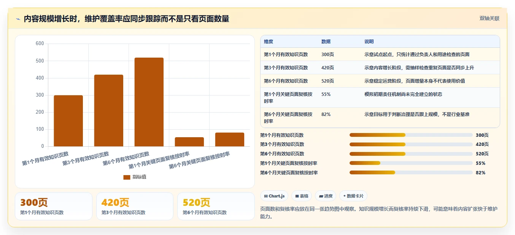Select the 数据卡片 chip
The image size is (515, 235).
point(353,196)
